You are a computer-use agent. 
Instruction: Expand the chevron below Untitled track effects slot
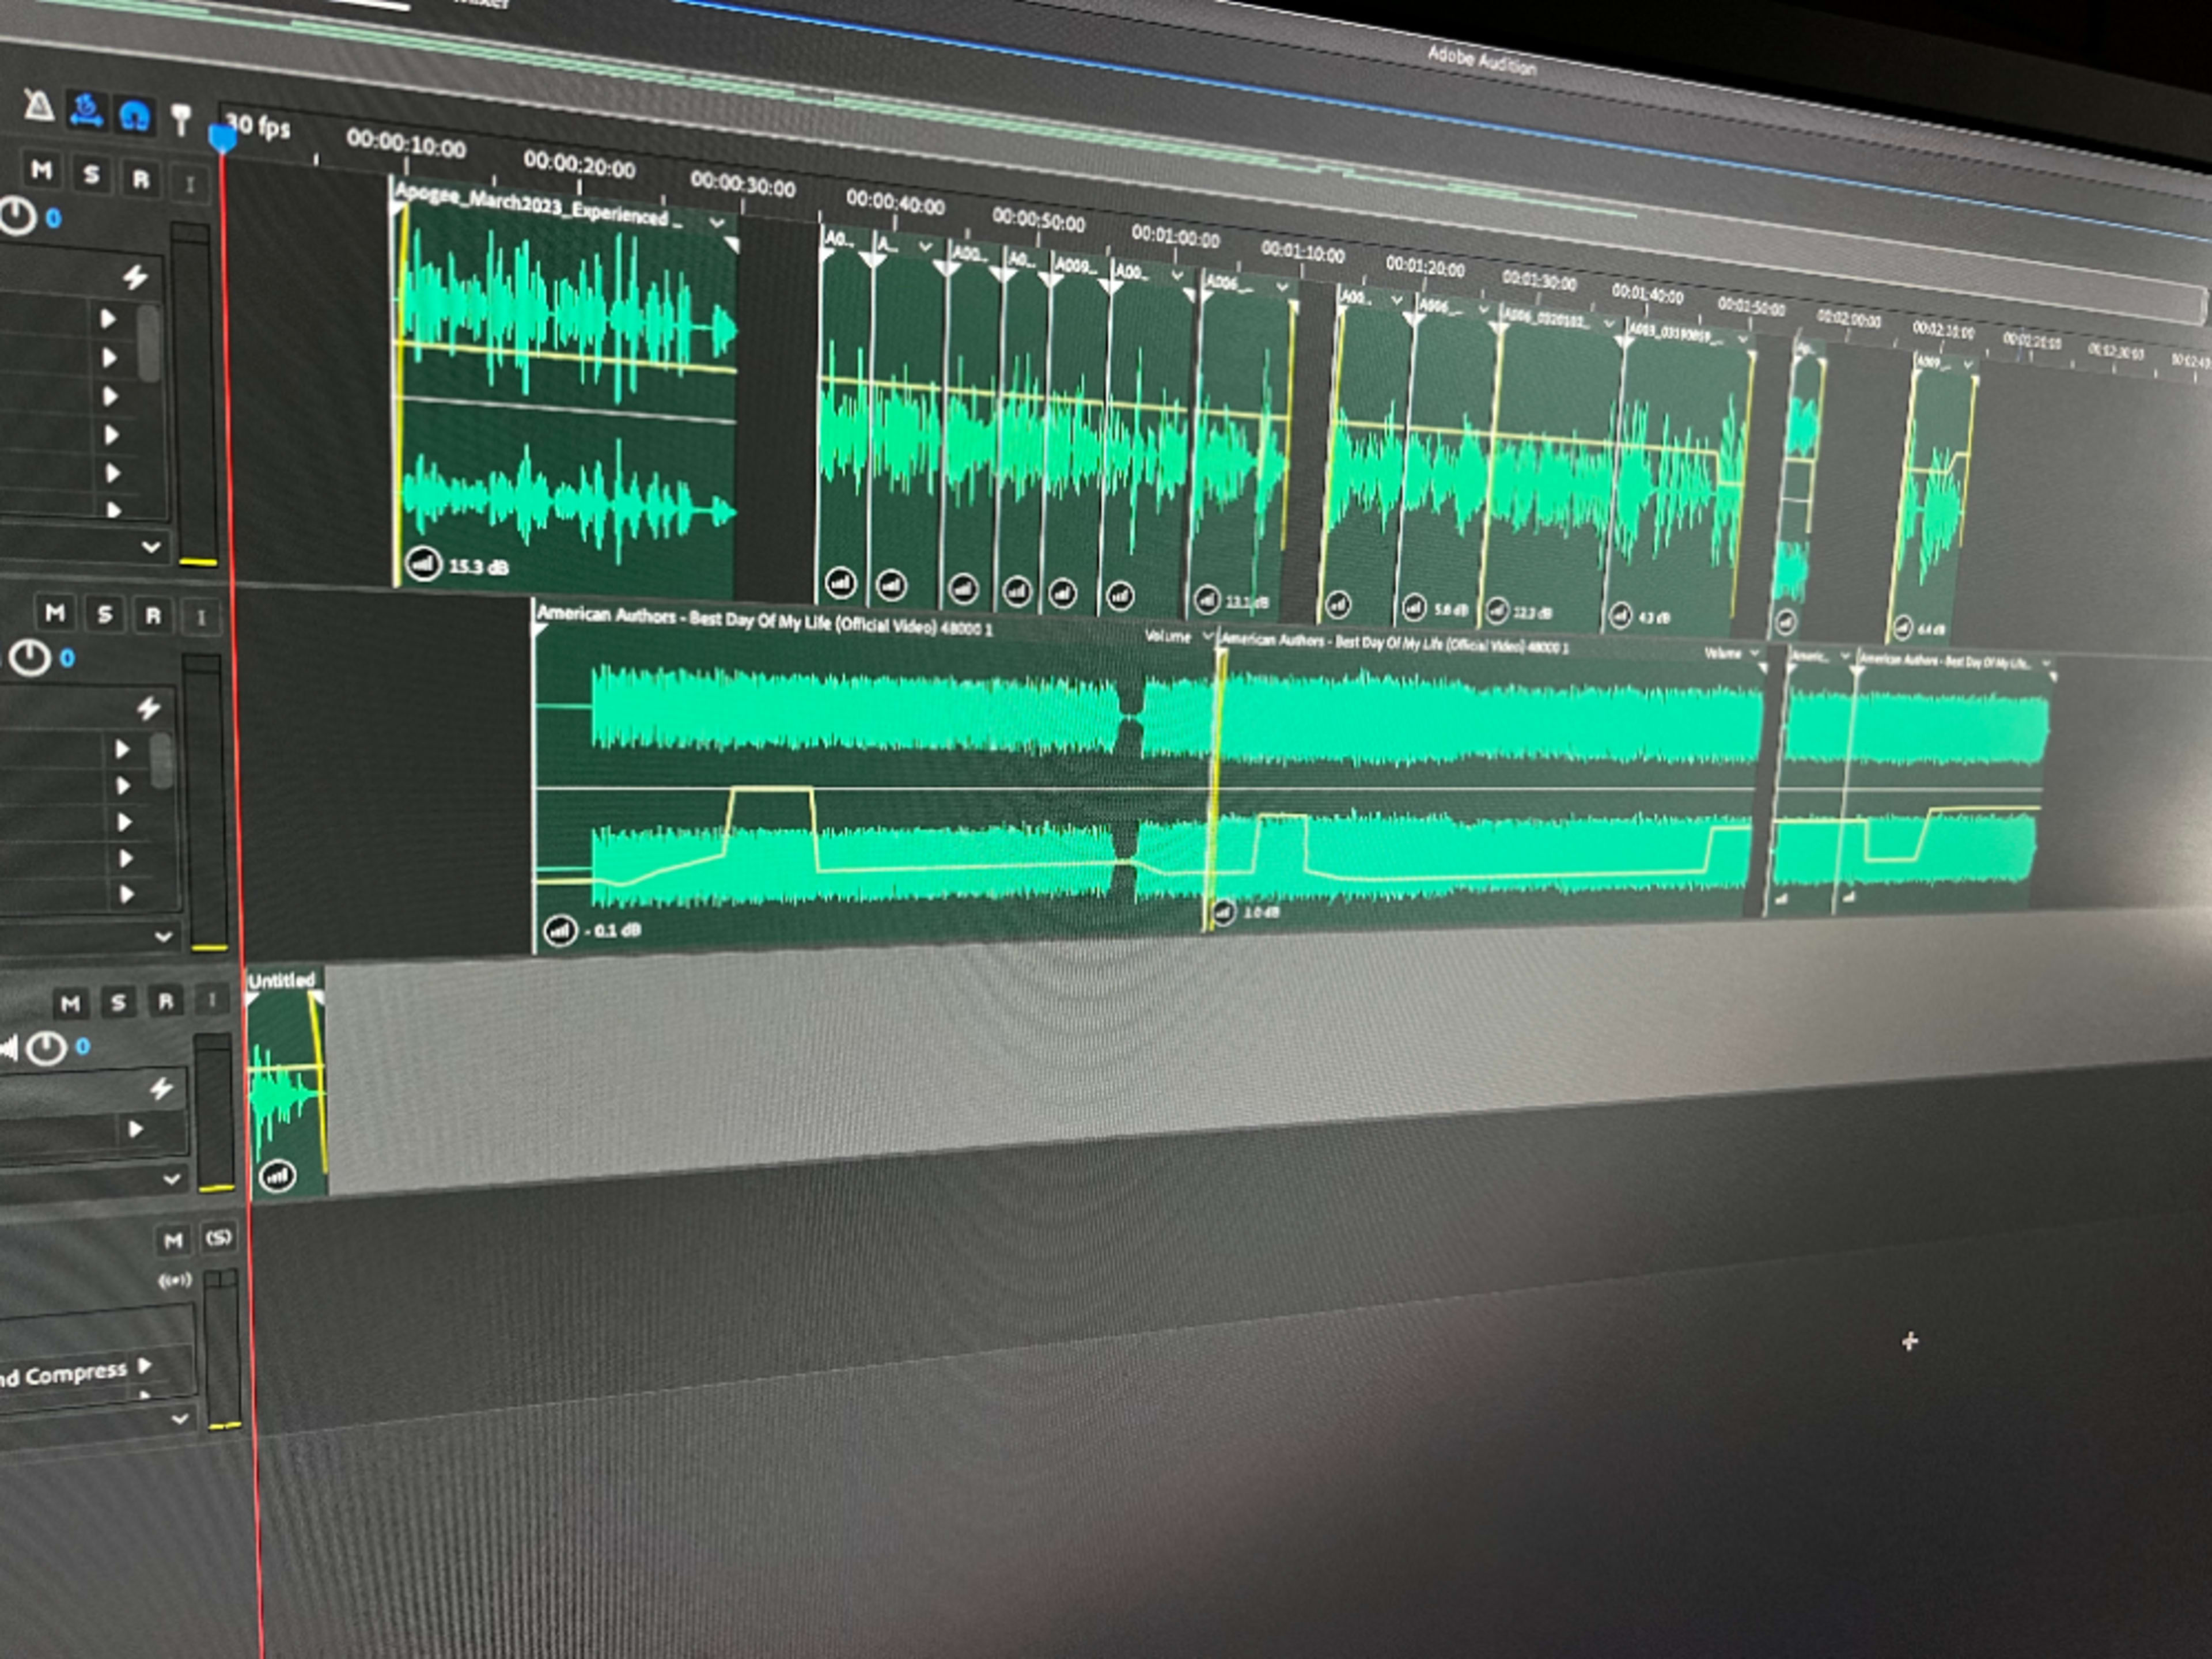172,1178
